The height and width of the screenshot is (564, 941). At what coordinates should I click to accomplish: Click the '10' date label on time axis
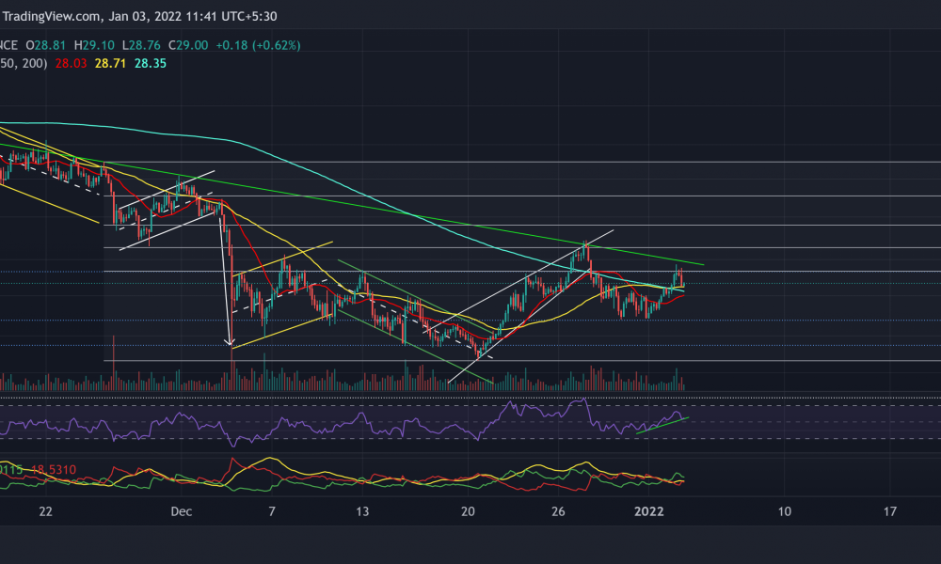785,511
